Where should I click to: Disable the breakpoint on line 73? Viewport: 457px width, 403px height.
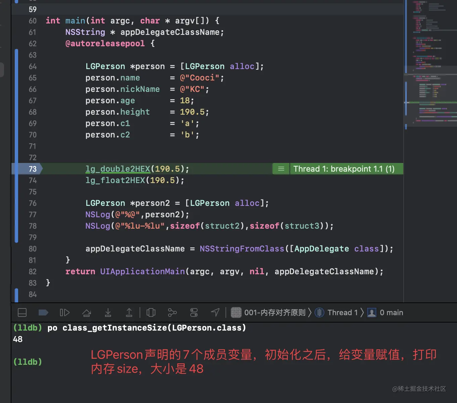(x=33, y=169)
